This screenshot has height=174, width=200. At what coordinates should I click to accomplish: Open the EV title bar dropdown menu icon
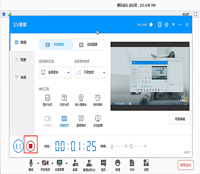tap(173, 24)
